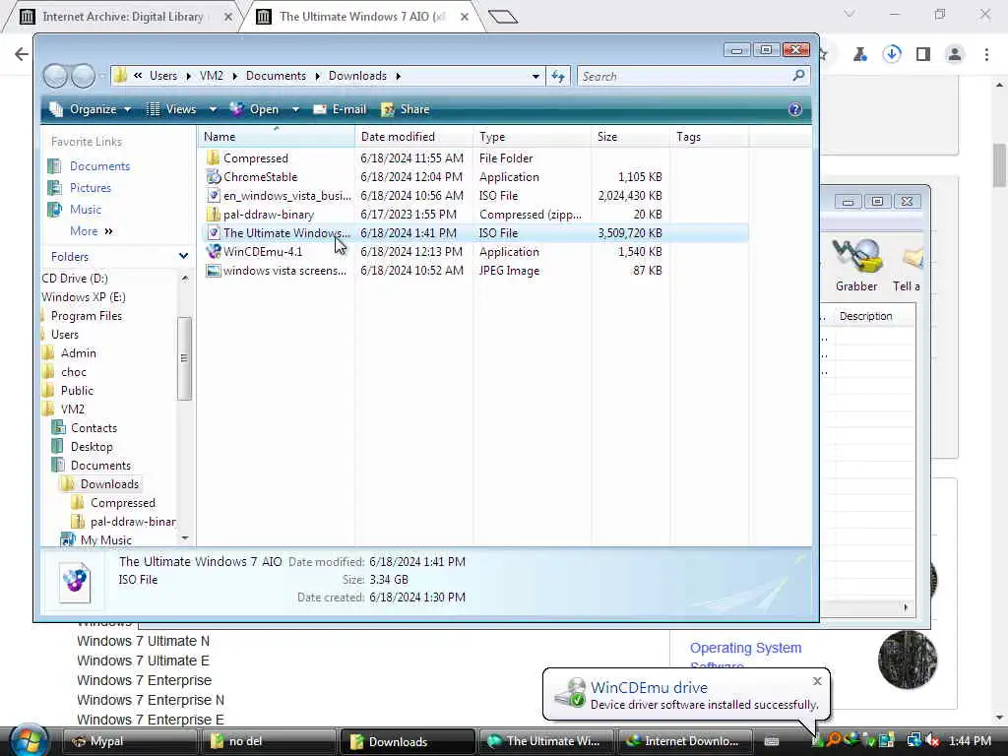Select the WinCDEmu-4.1 application icon
The height and width of the screenshot is (756, 1008).
(214, 251)
